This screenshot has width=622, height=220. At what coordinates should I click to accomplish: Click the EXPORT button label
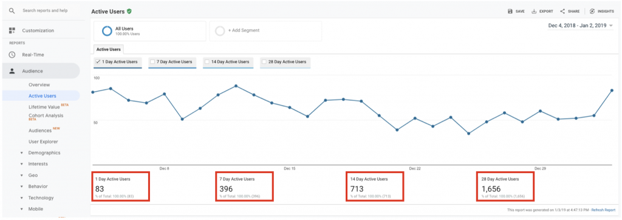(546, 12)
